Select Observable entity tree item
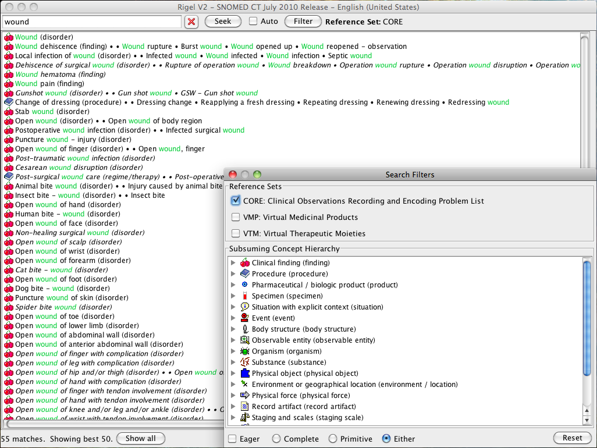This screenshot has height=448, width=597. click(314, 340)
